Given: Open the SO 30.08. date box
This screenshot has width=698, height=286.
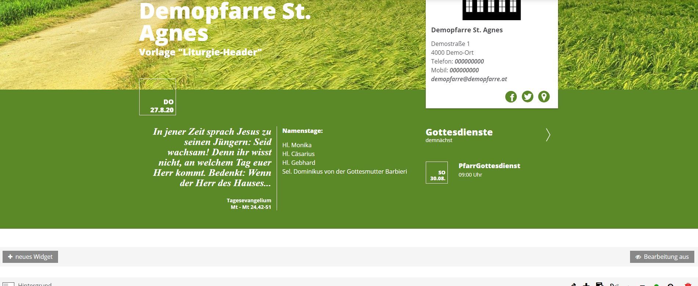Looking at the screenshot, I should pyautogui.click(x=436, y=173).
